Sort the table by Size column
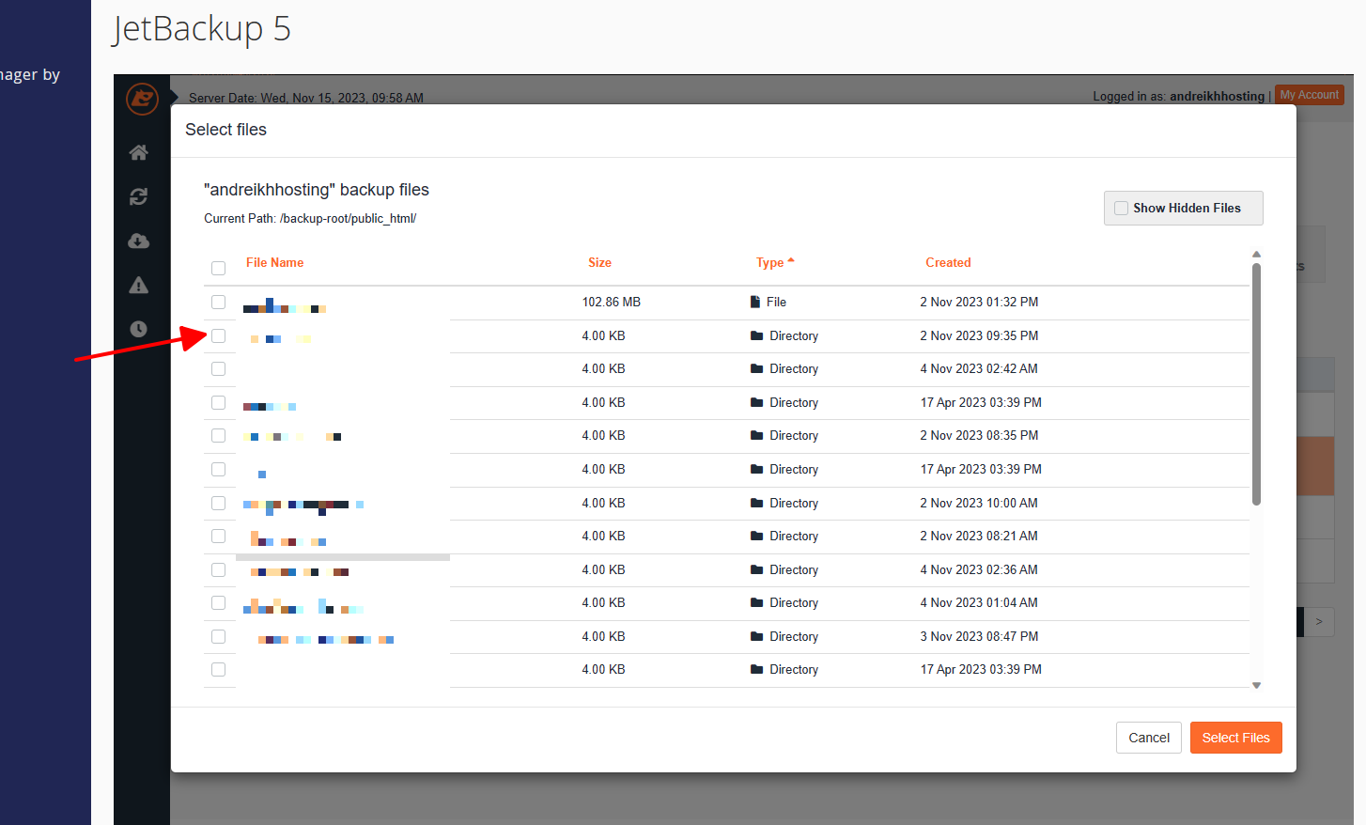The image size is (1366, 825). click(x=599, y=262)
